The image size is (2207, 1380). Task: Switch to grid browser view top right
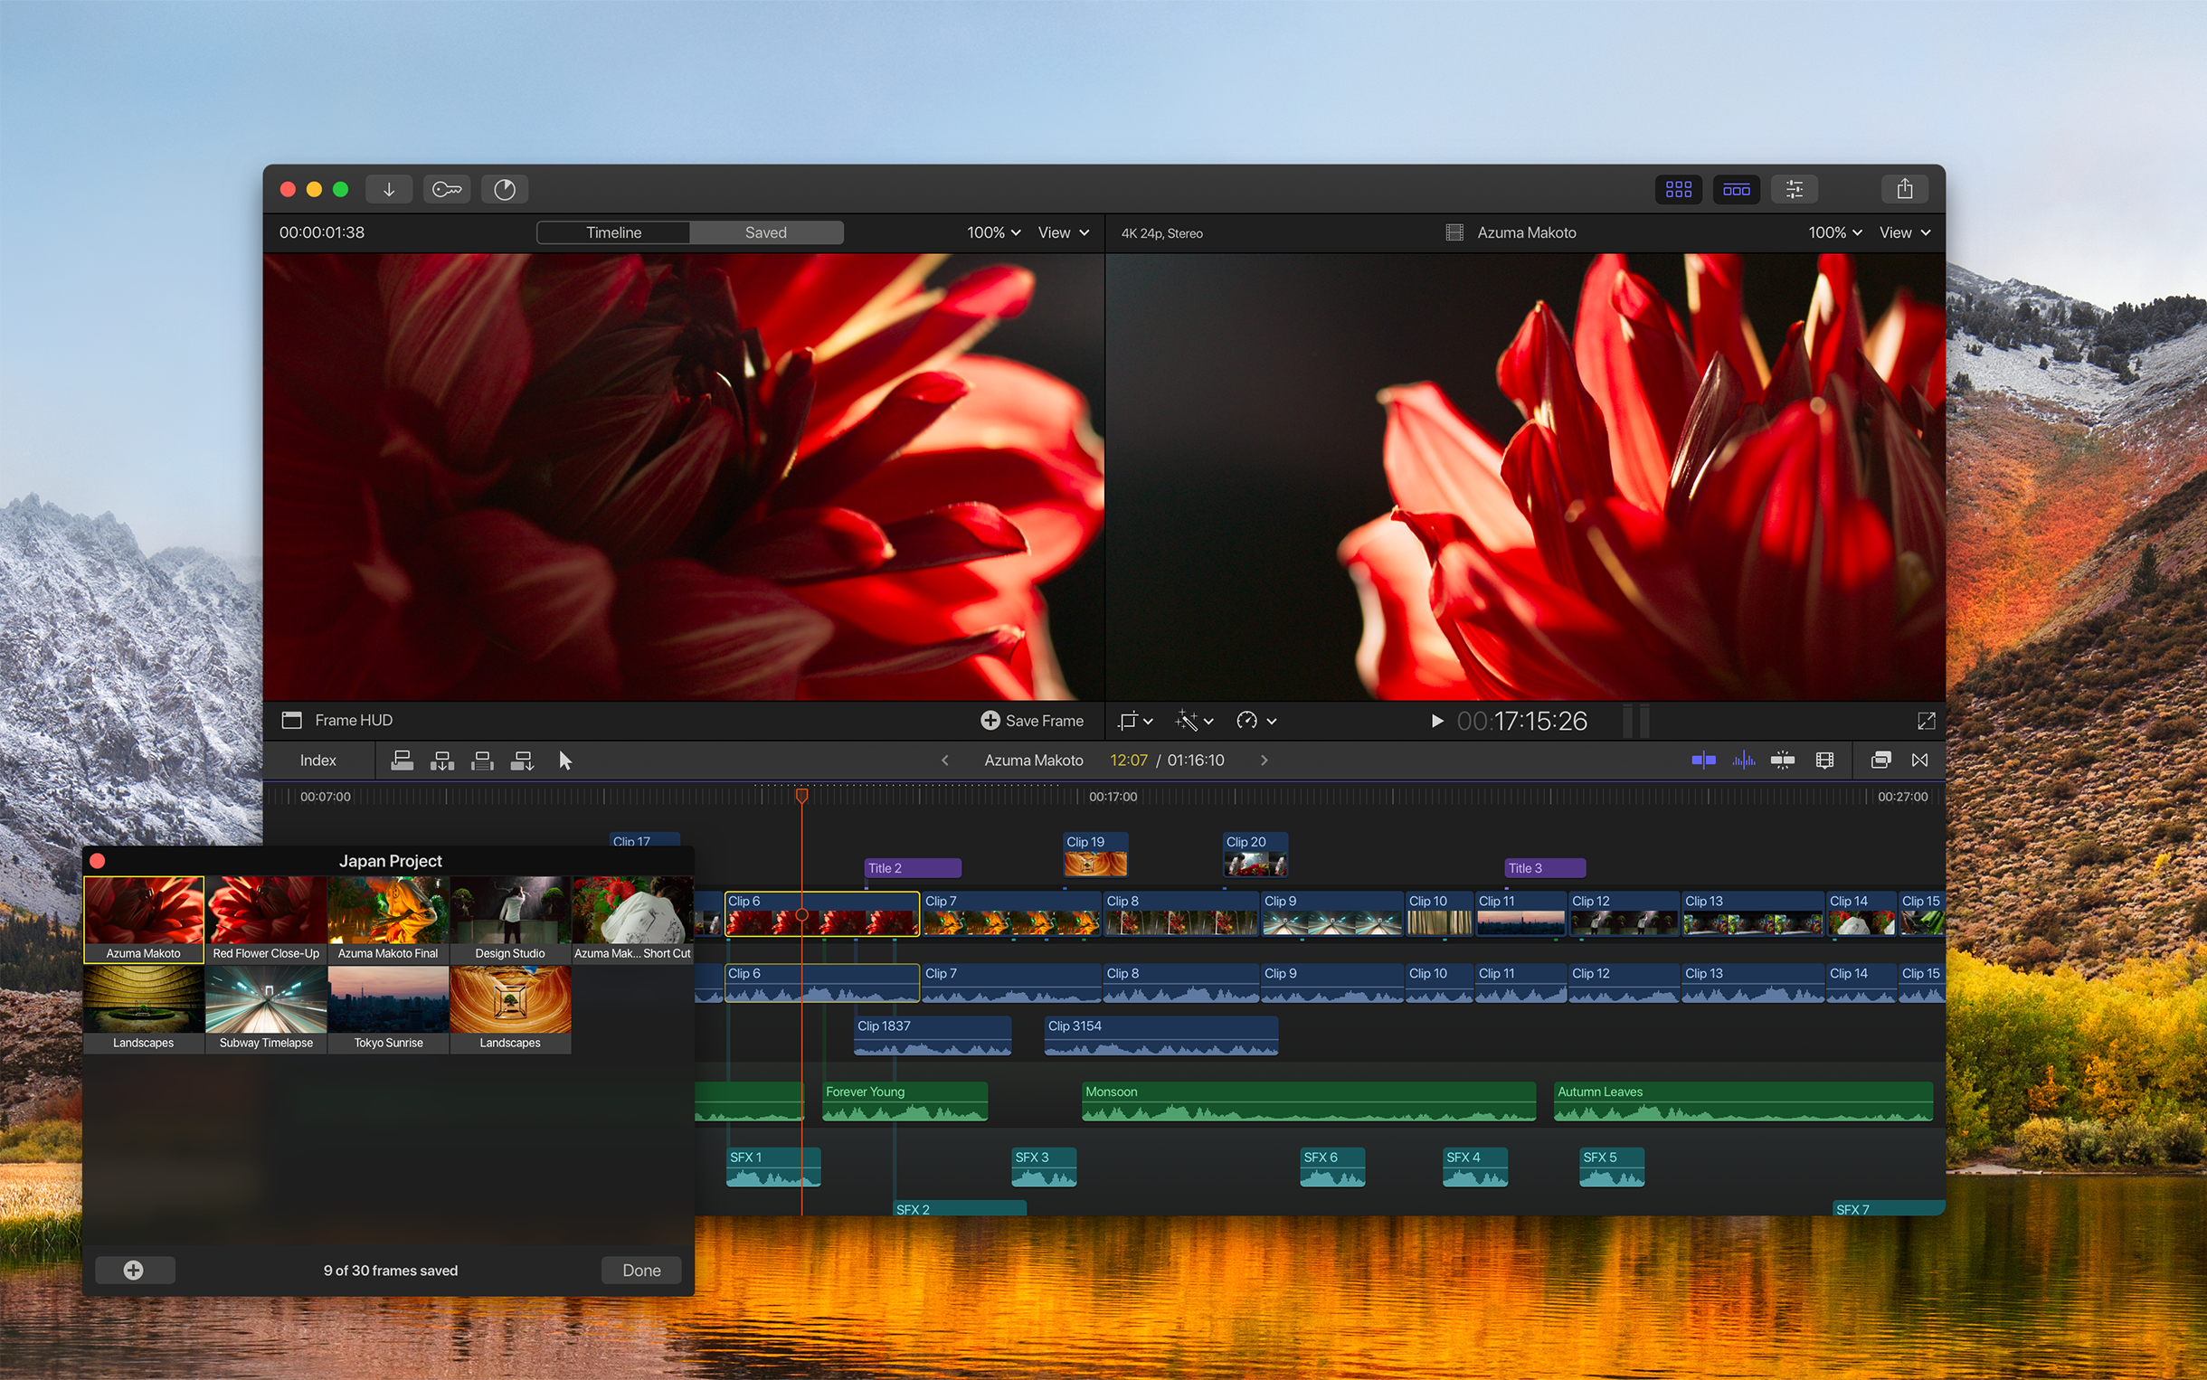pyautogui.click(x=1680, y=189)
